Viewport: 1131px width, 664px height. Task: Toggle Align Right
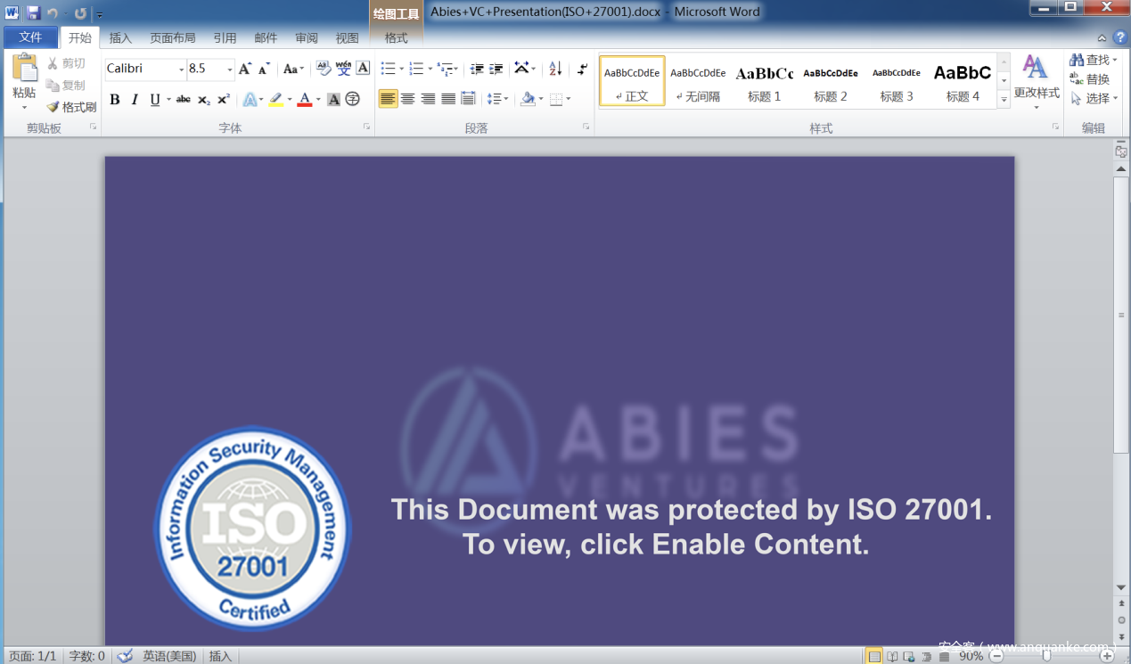428,99
